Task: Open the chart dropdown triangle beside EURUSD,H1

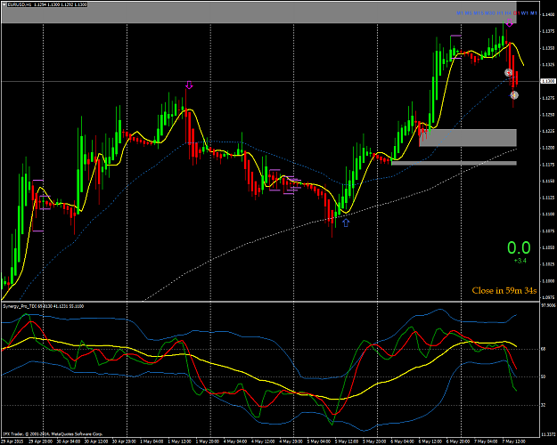Action: 4,4
